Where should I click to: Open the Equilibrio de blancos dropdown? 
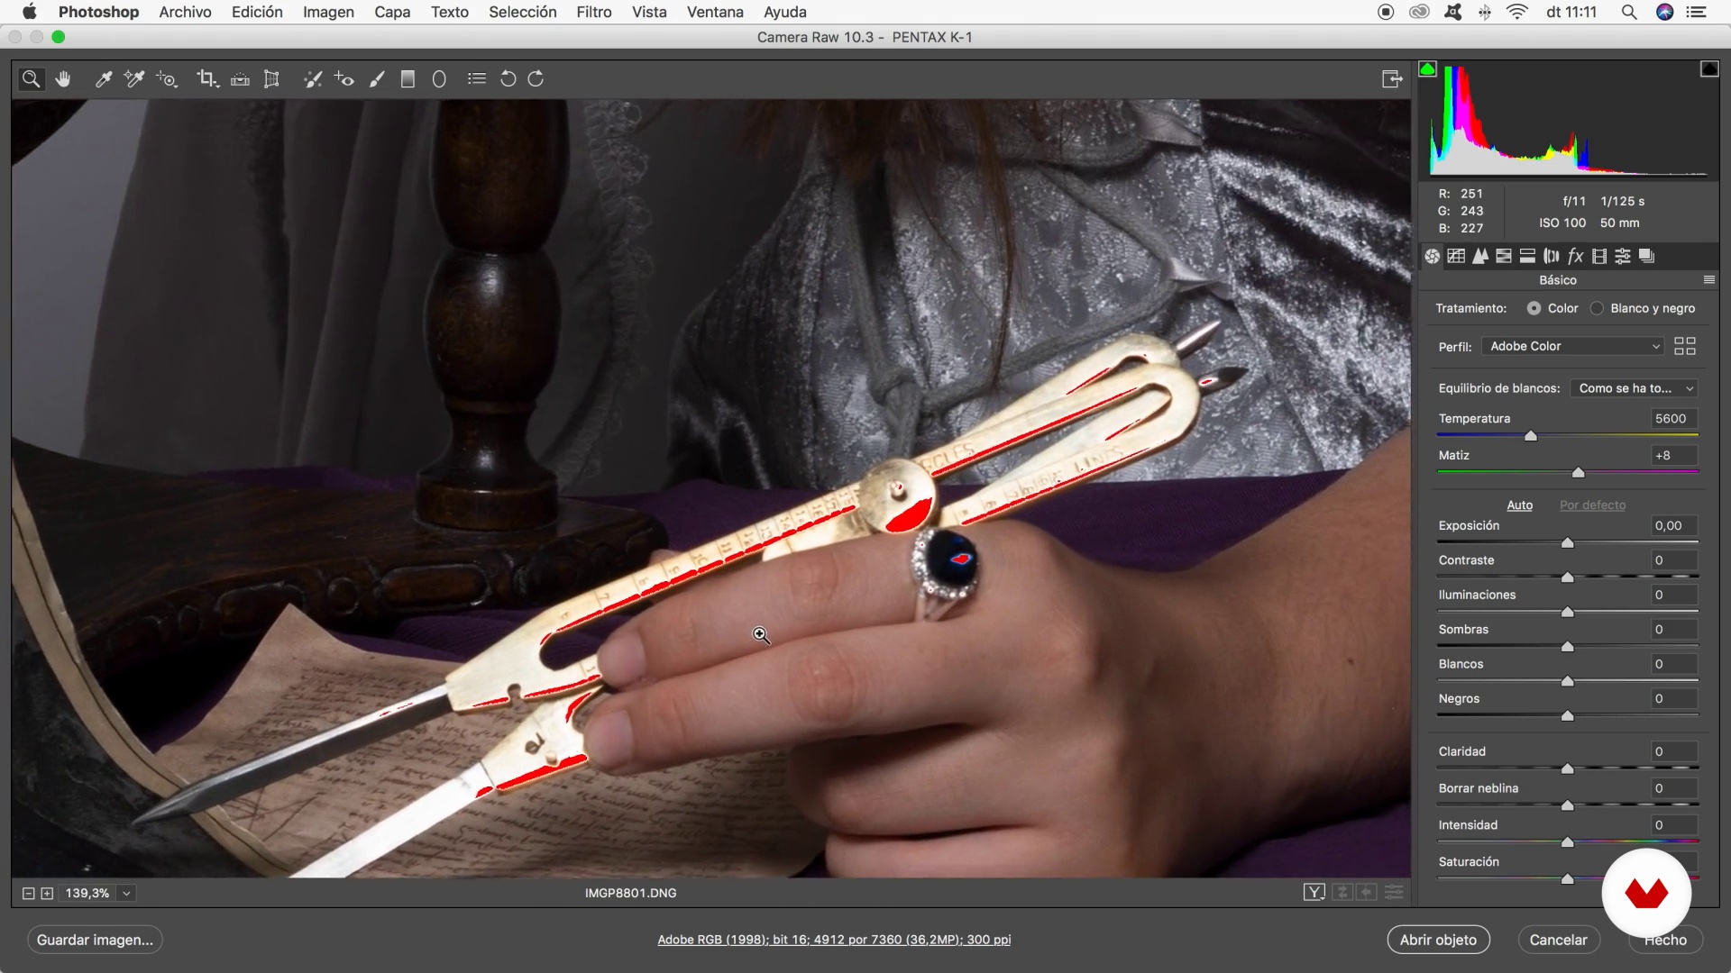pyautogui.click(x=1634, y=388)
